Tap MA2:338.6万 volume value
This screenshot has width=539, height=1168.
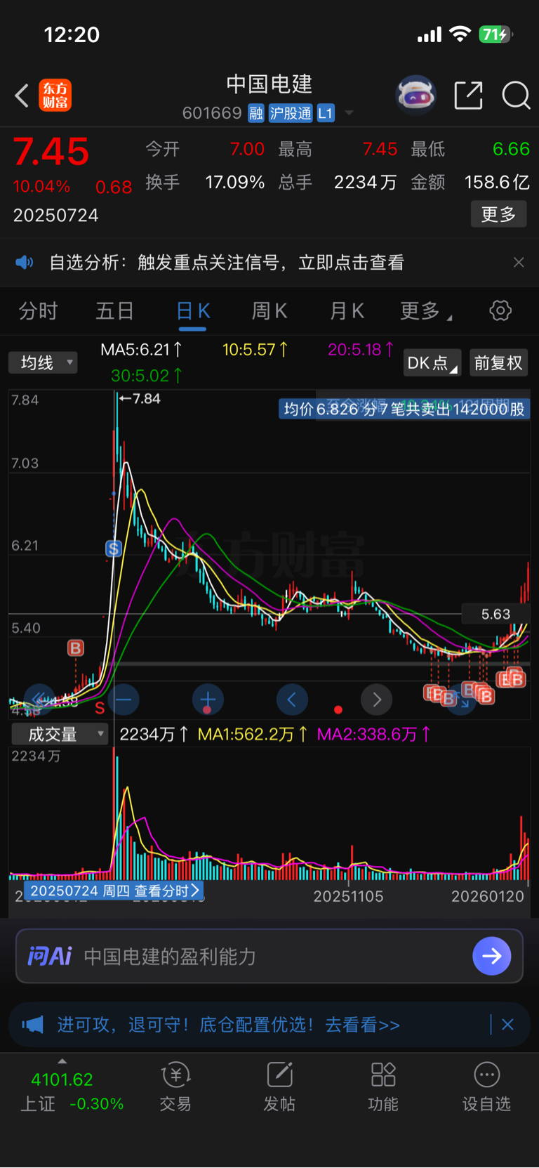374,735
